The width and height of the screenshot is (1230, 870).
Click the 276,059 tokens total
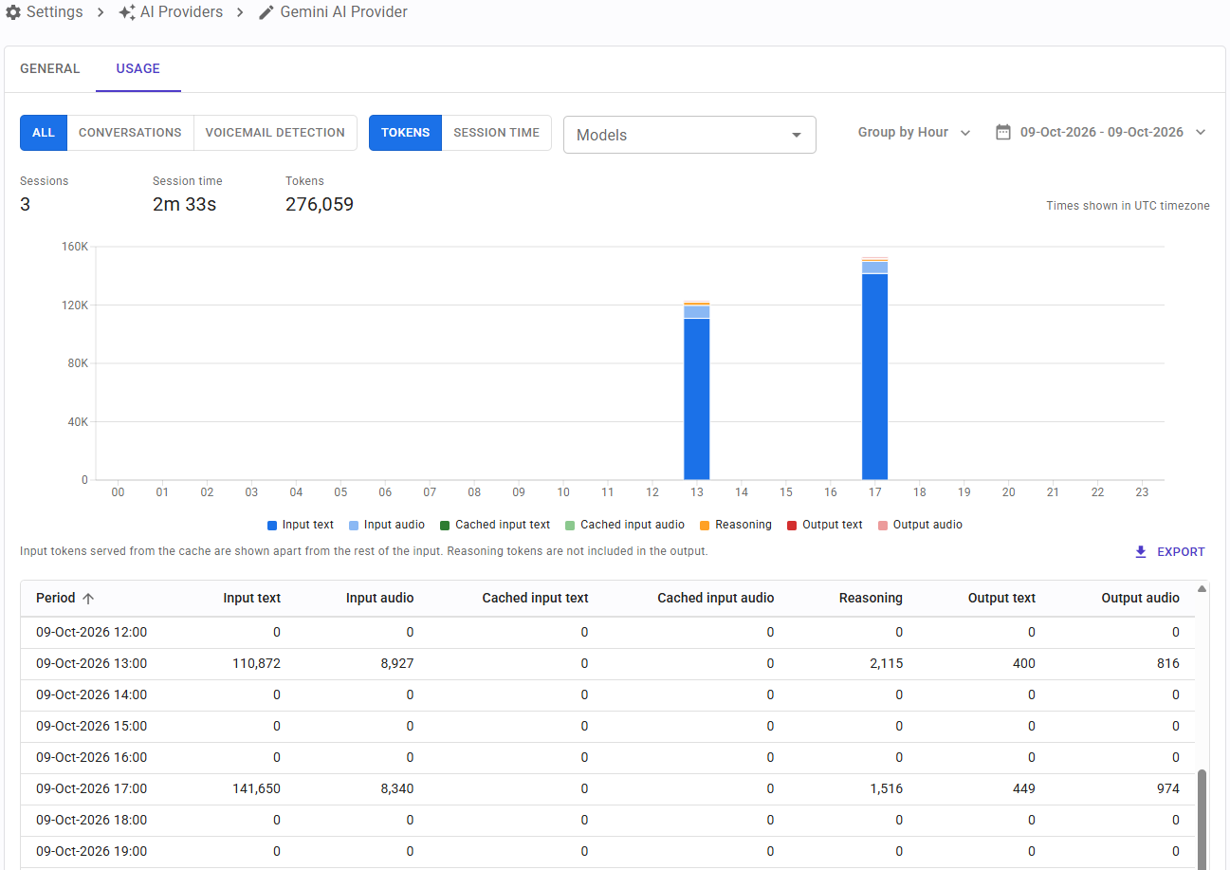click(320, 204)
